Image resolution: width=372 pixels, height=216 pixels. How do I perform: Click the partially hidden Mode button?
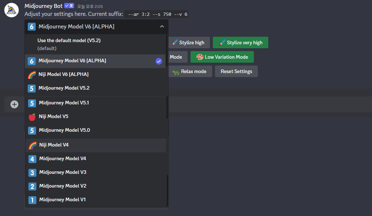coord(178,57)
